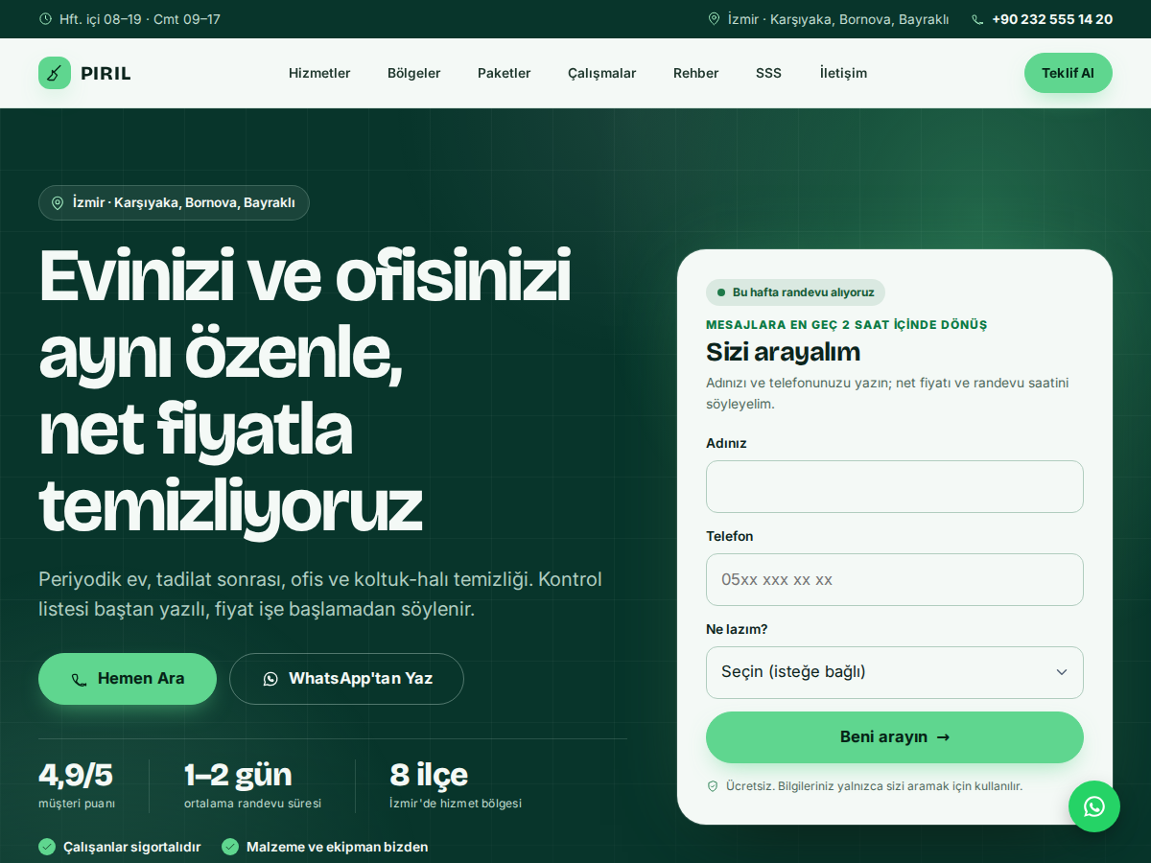
Task: Click the pin icon in hero location badge
Action: tap(57, 203)
